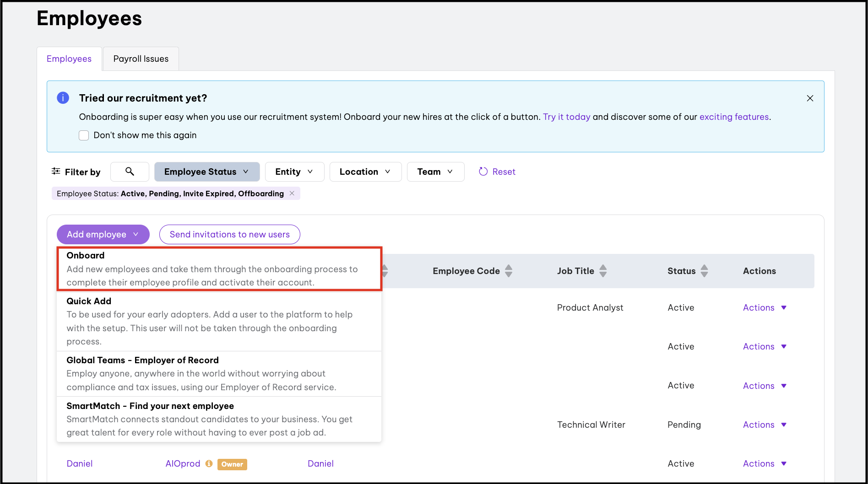The height and width of the screenshot is (484, 868).
Task: Open the Employee Status filter dropdown
Action: pos(207,172)
